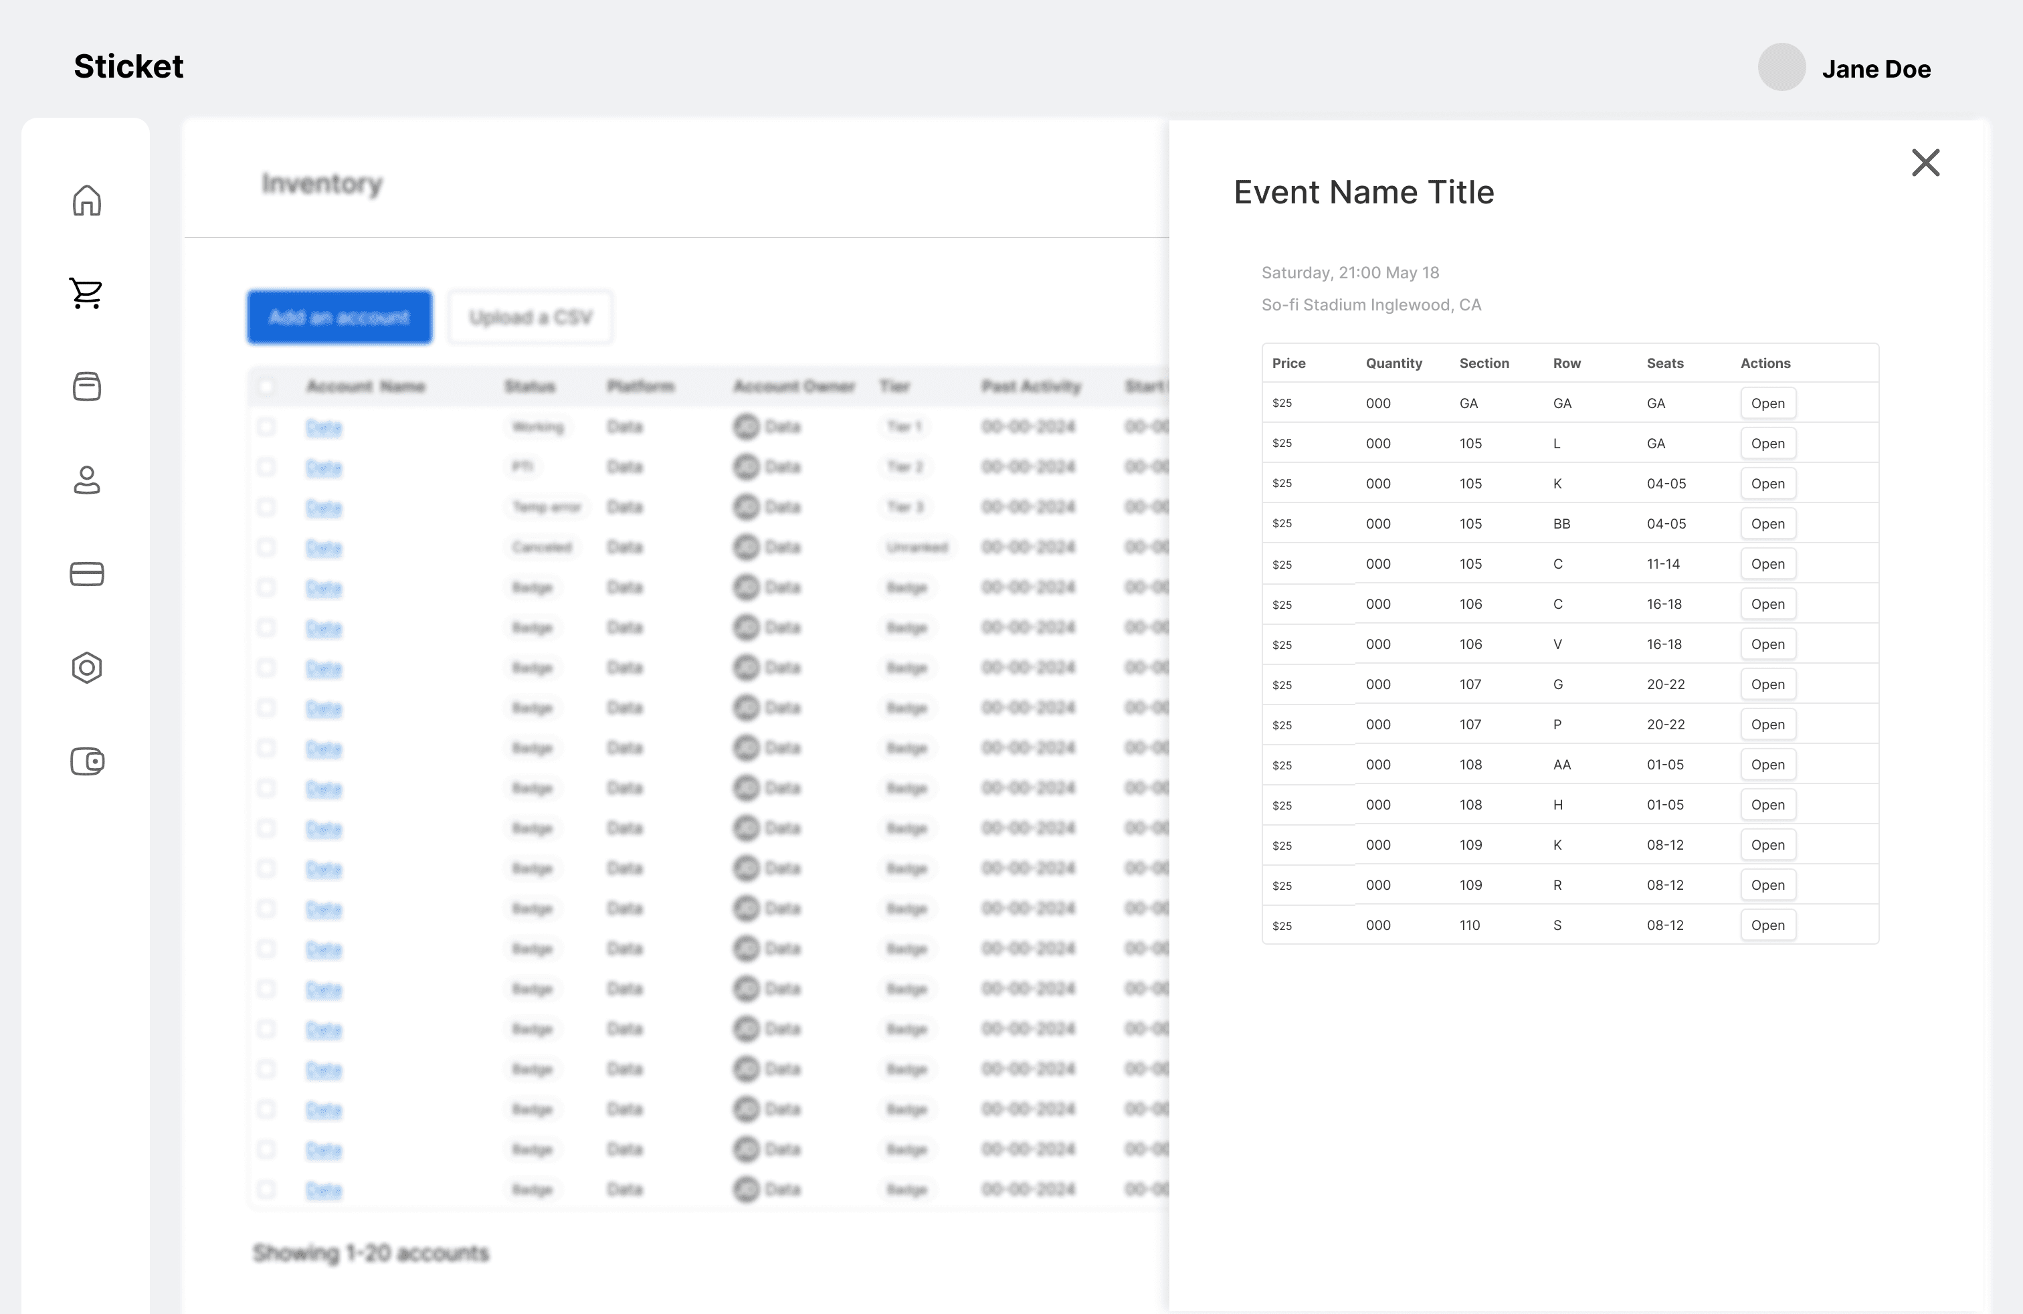Open listing for section 110 row S
This screenshot has height=1314, width=2023.
tap(1767, 925)
